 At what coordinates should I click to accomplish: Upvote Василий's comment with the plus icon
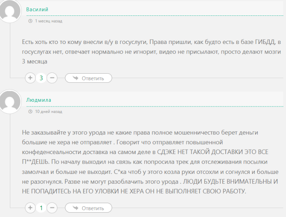(30, 78)
